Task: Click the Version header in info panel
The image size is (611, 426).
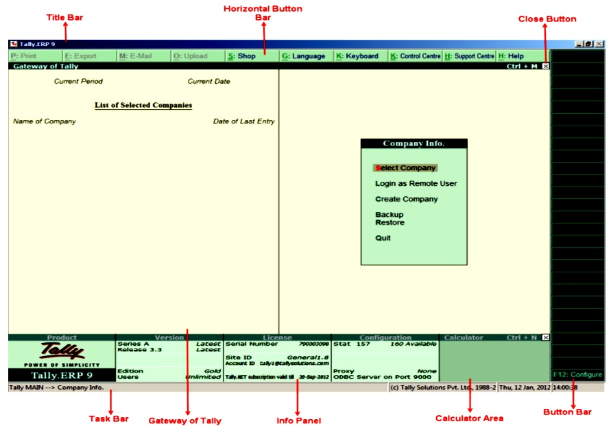Action: click(169, 338)
